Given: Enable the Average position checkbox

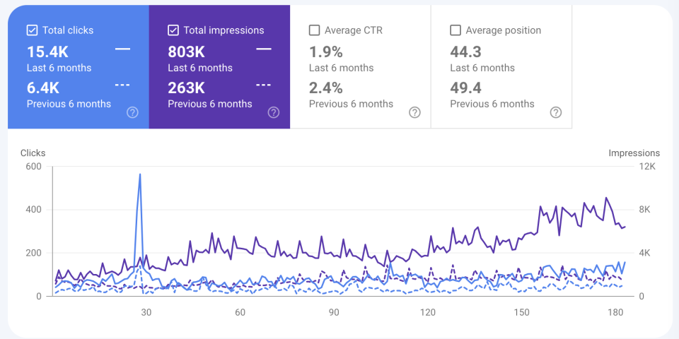Looking at the screenshot, I should (x=455, y=30).
